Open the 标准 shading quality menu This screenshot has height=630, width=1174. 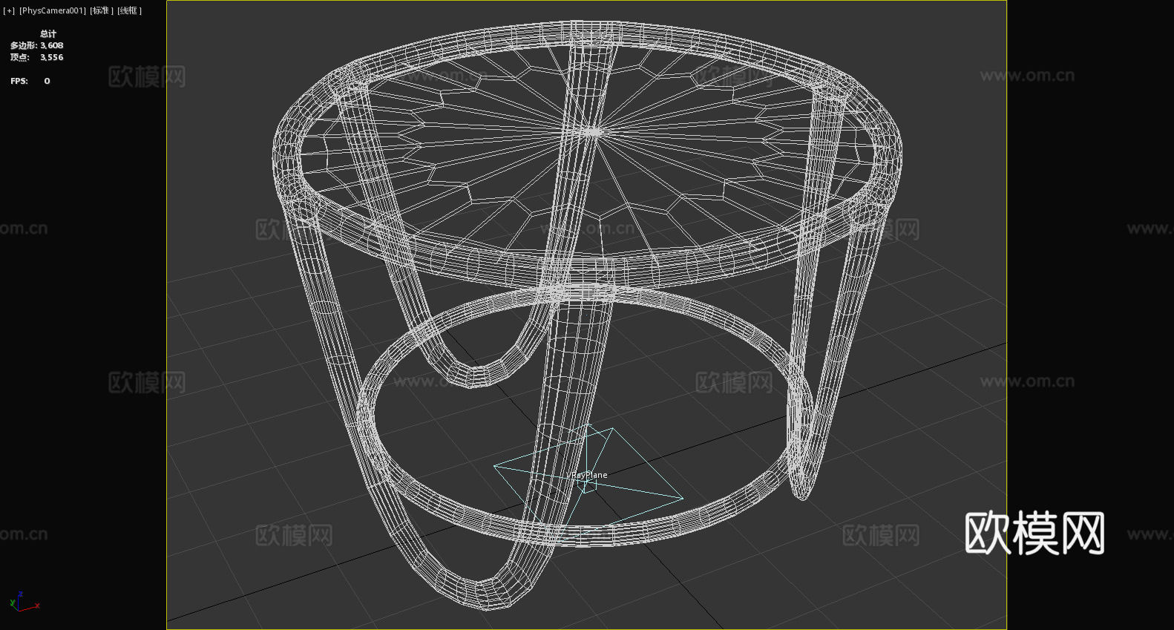(x=102, y=10)
